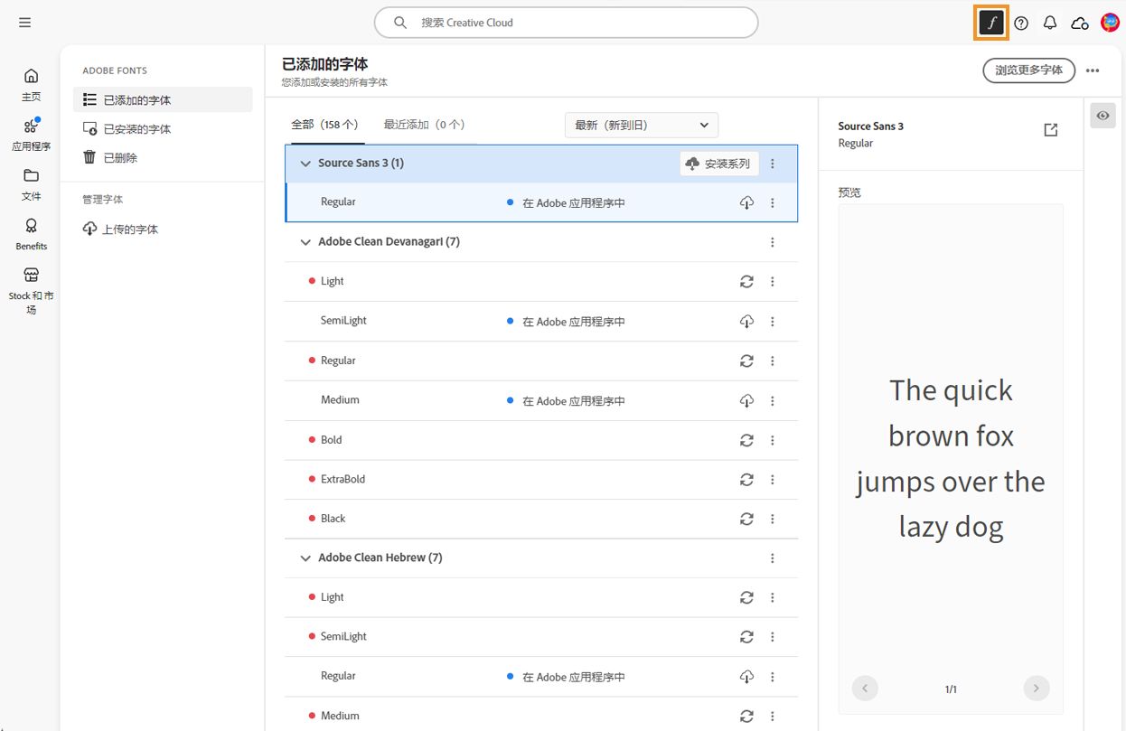Sync Adobe Clean Devanagari Bold font

pyautogui.click(x=746, y=440)
